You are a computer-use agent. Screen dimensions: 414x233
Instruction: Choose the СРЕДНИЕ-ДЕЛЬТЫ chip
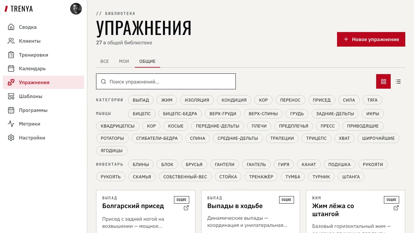238,138
